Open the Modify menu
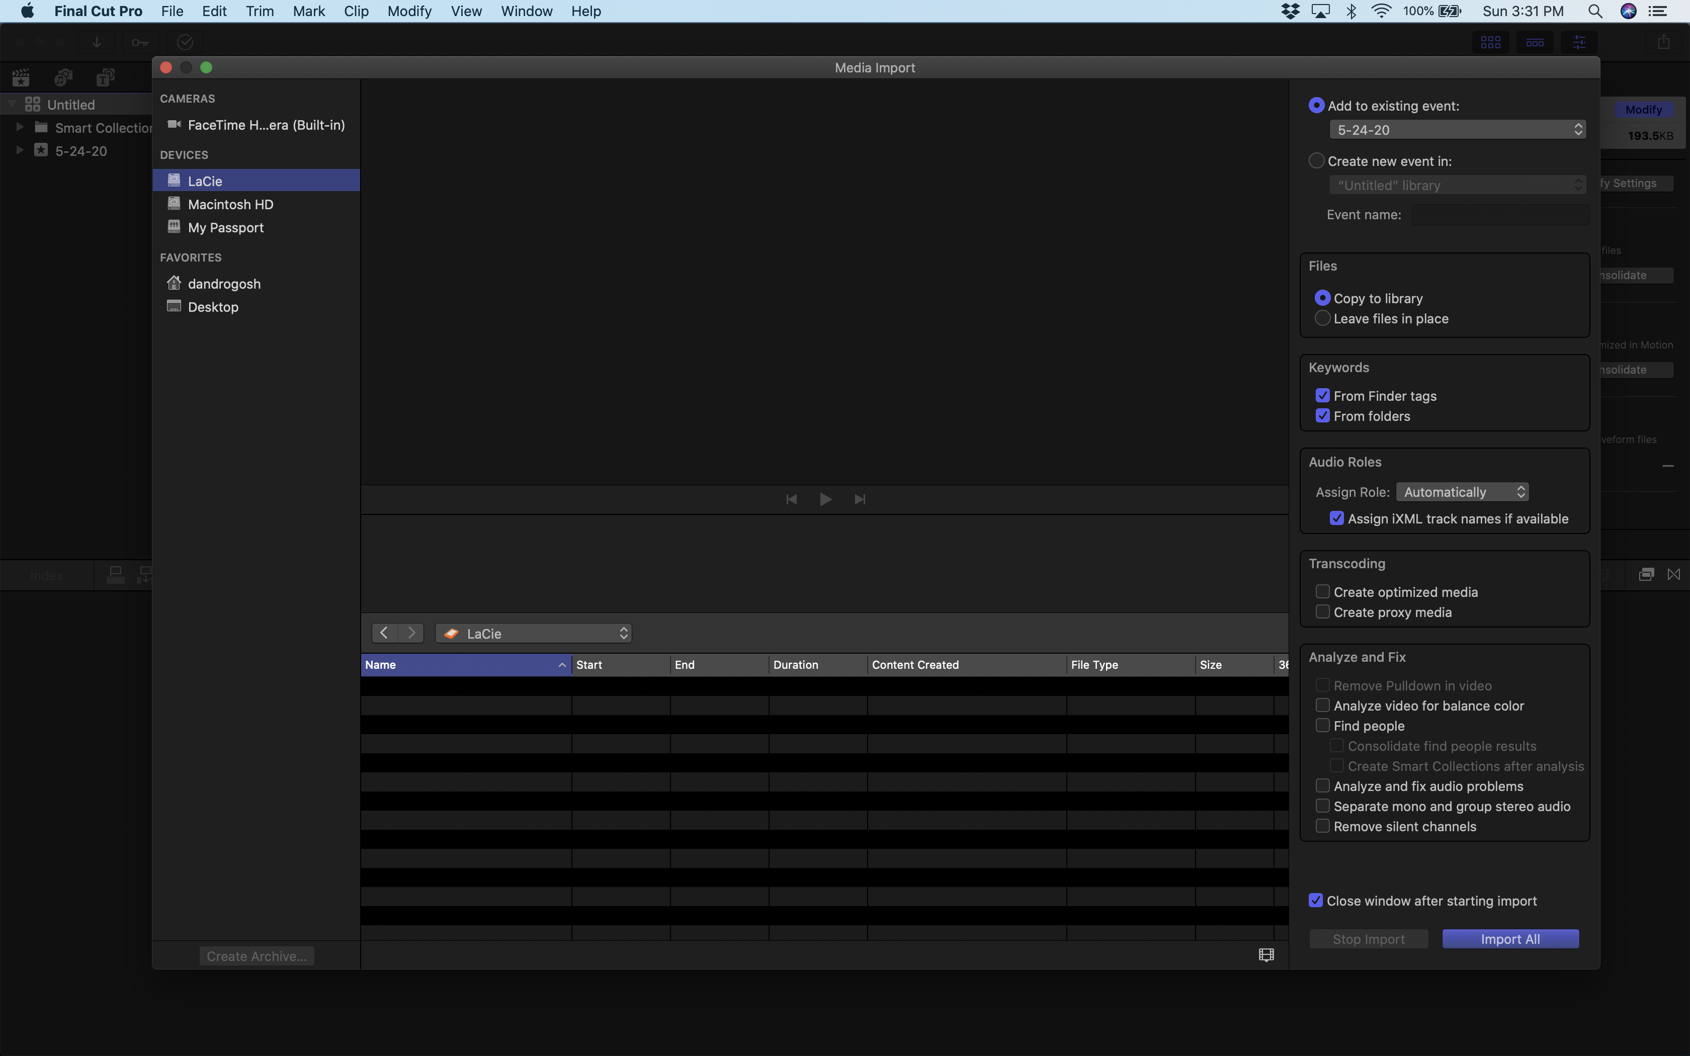This screenshot has height=1056, width=1690. pyautogui.click(x=409, y=11)
